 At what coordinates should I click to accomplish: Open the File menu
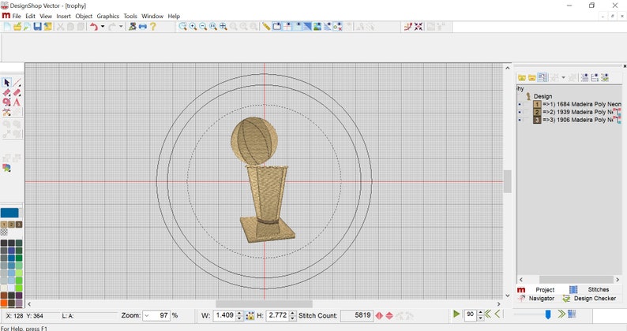coord(17,16)
